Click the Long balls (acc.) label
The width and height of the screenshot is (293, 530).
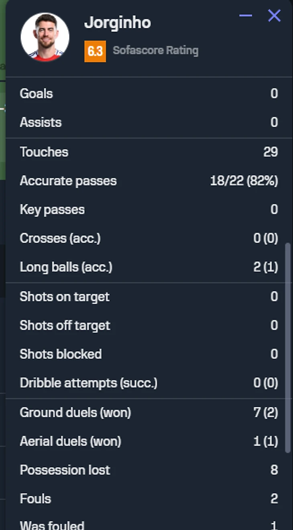[x=66, y=267]
